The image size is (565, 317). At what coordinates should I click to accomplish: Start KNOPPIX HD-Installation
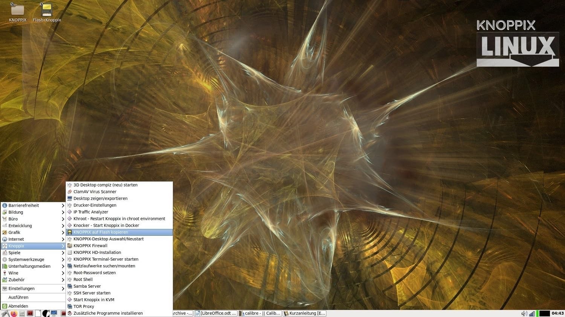point(119,253)
